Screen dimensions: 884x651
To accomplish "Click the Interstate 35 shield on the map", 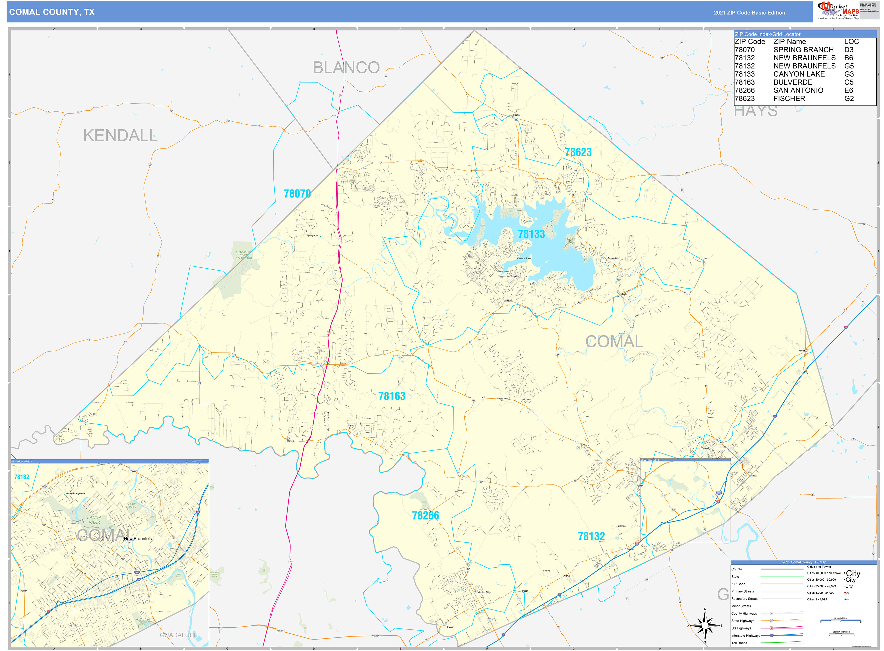I will coord(846,328).
